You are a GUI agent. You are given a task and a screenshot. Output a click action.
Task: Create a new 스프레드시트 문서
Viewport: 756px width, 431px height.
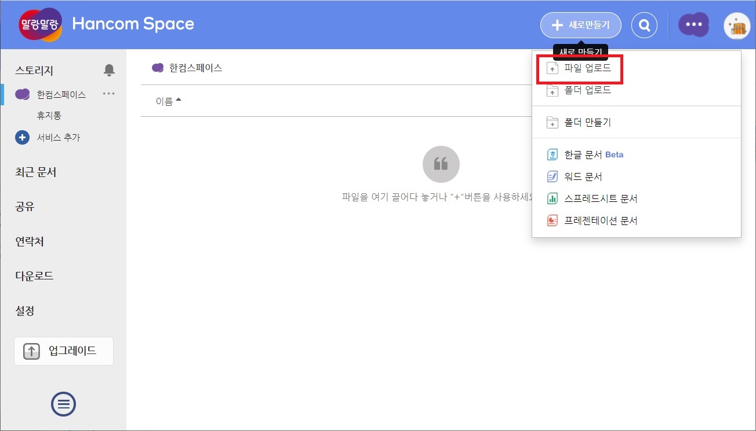click(637, 199)
